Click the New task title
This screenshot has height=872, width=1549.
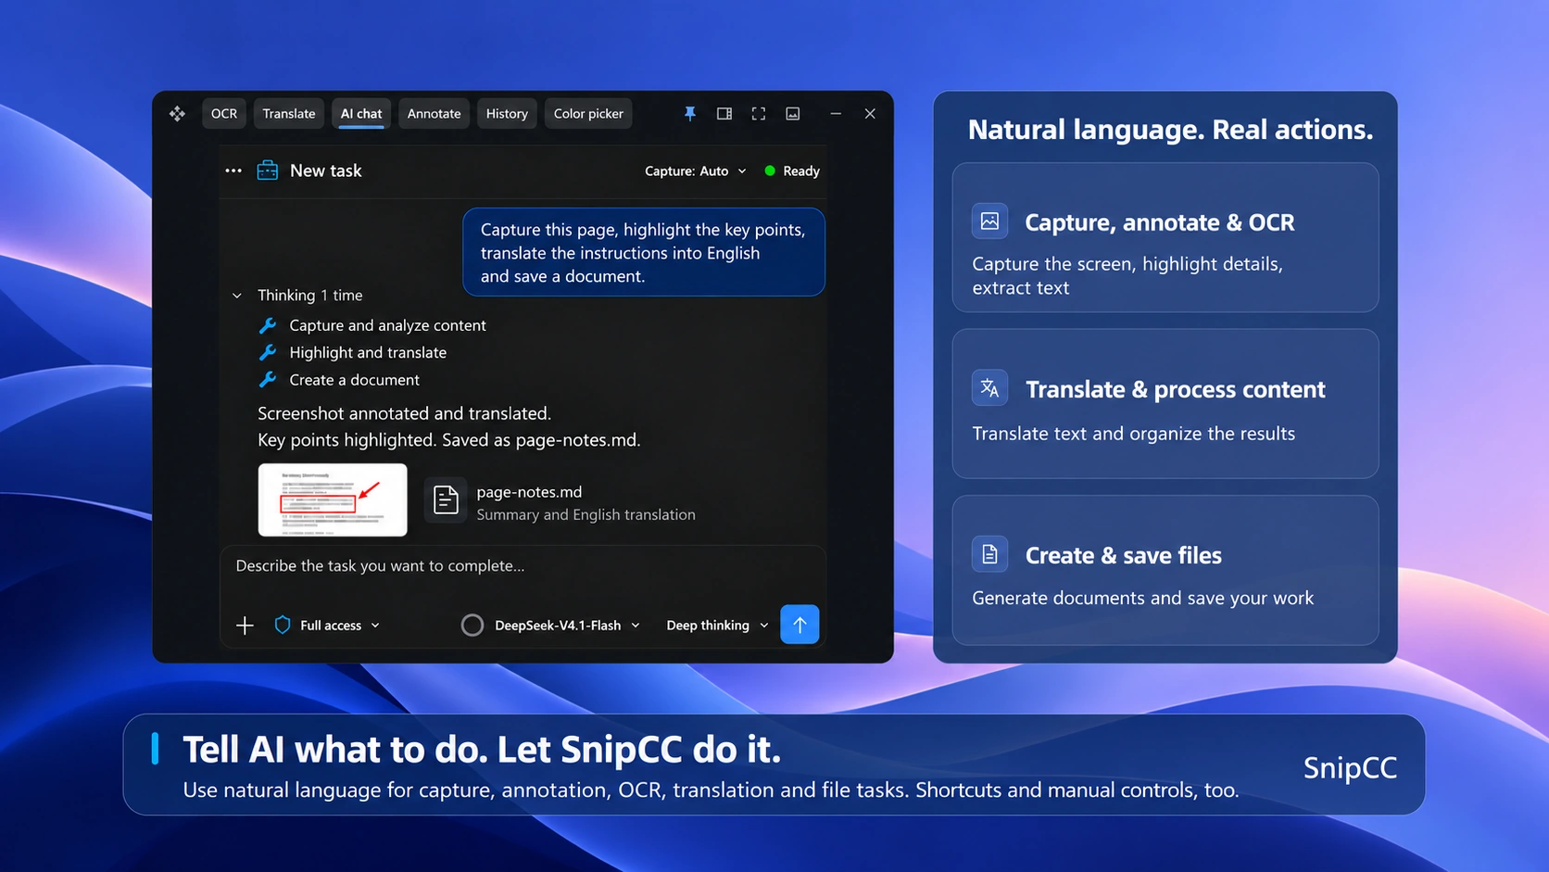326,171
